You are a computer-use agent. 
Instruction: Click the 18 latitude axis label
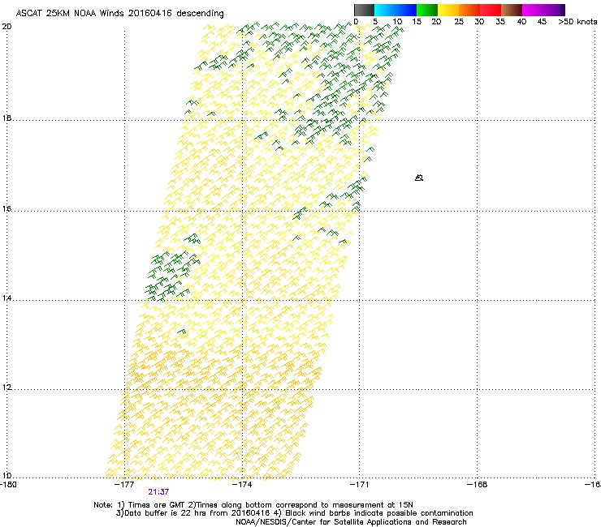(x=6, y=118)
